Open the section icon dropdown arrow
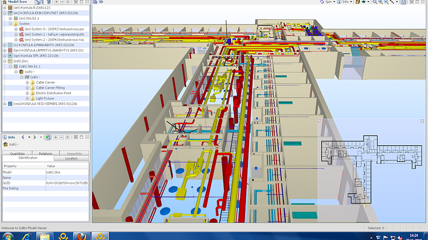 [x=368, y=2]
